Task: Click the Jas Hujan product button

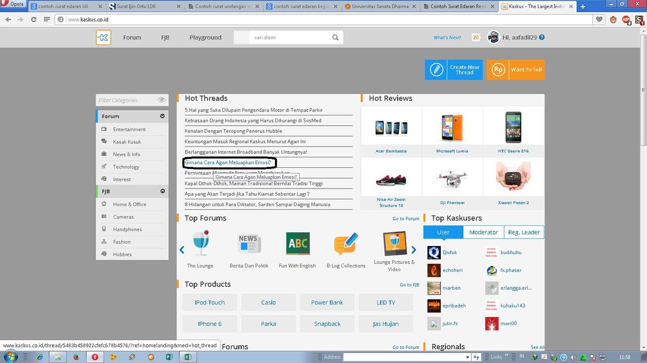Action: point(386,324)
